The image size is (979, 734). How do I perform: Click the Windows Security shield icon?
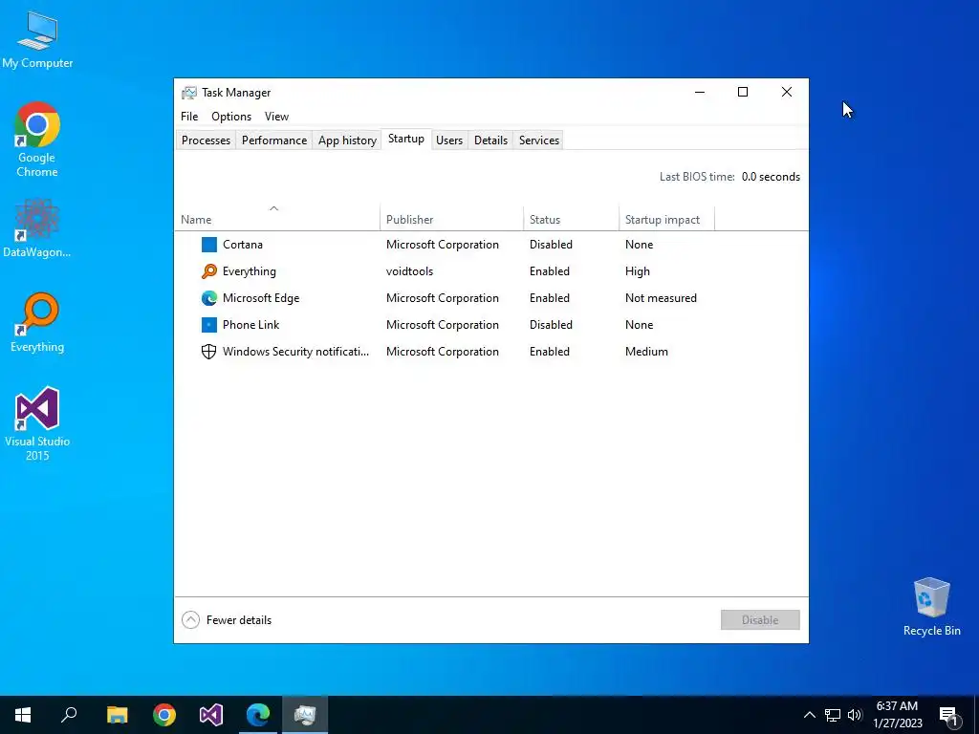[209, 352]
